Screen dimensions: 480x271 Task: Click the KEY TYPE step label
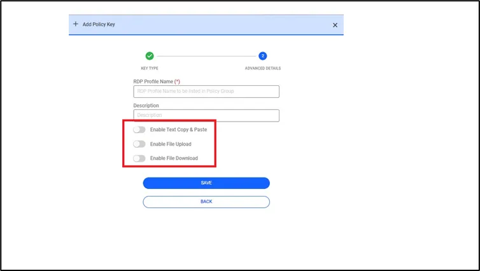pyautogui.click(x=150, y=68)
